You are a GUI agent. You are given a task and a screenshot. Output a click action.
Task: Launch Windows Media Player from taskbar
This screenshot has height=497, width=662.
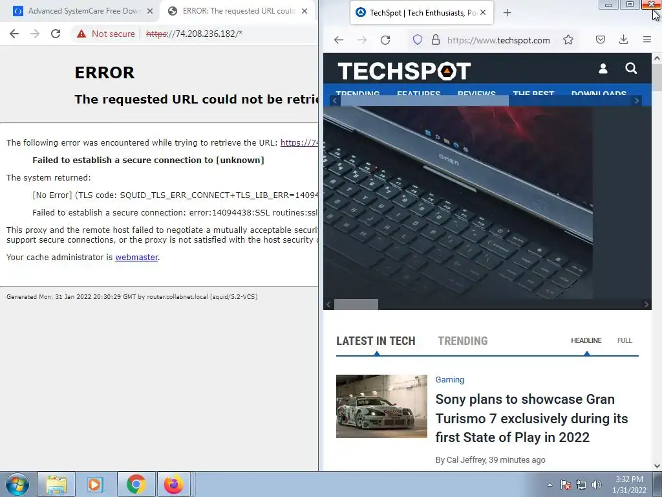click(96, 484)
